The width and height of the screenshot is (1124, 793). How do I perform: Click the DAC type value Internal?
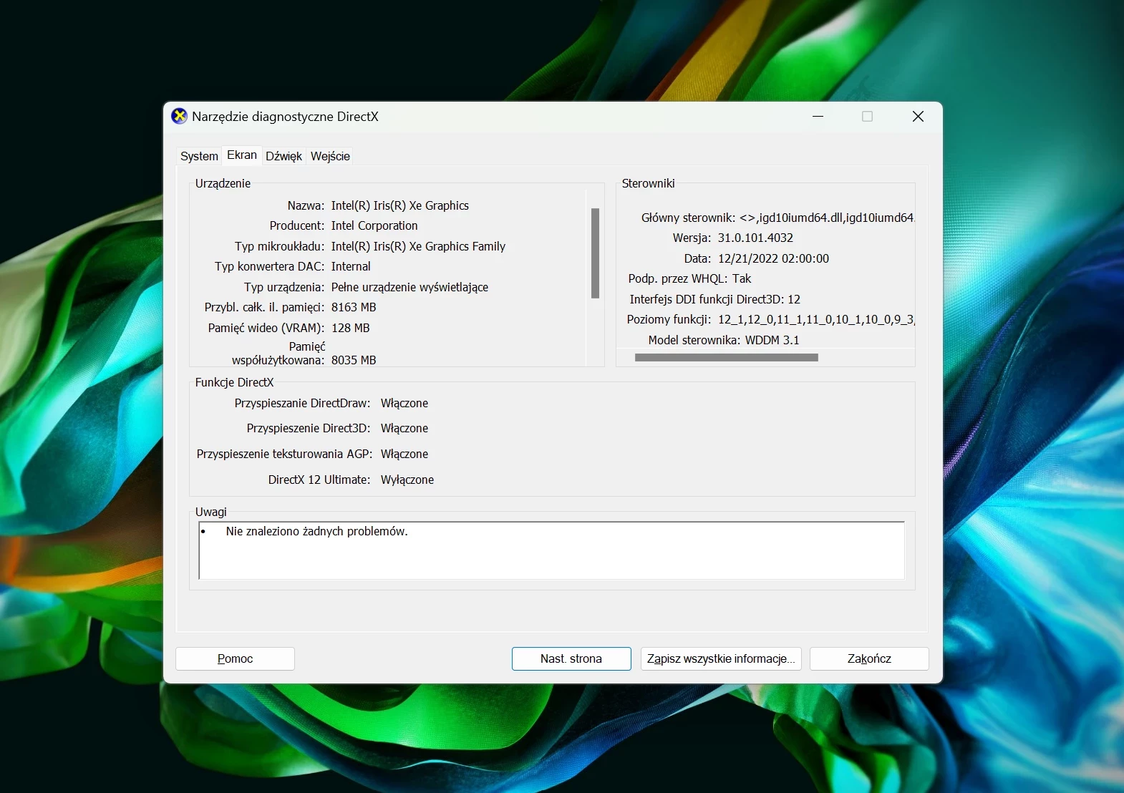(351, 266)
